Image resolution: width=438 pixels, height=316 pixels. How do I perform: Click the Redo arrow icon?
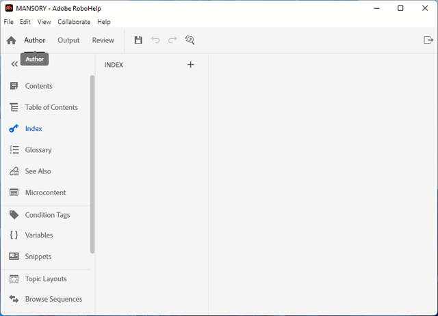pyautogui.click(x=172, y=40)
